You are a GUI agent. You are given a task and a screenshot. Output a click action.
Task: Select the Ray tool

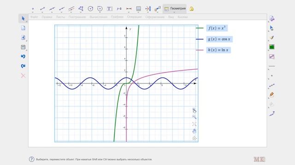click(62, 9)
